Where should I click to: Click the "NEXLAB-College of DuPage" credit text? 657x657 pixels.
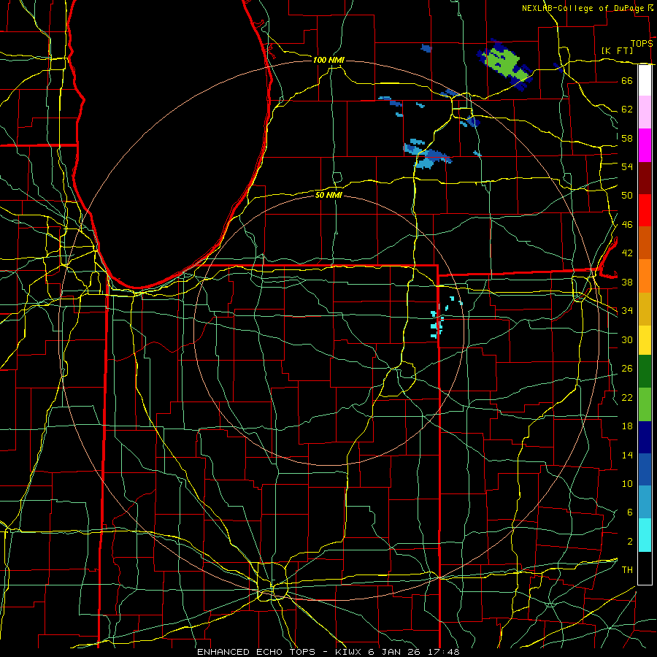[583, 8]
